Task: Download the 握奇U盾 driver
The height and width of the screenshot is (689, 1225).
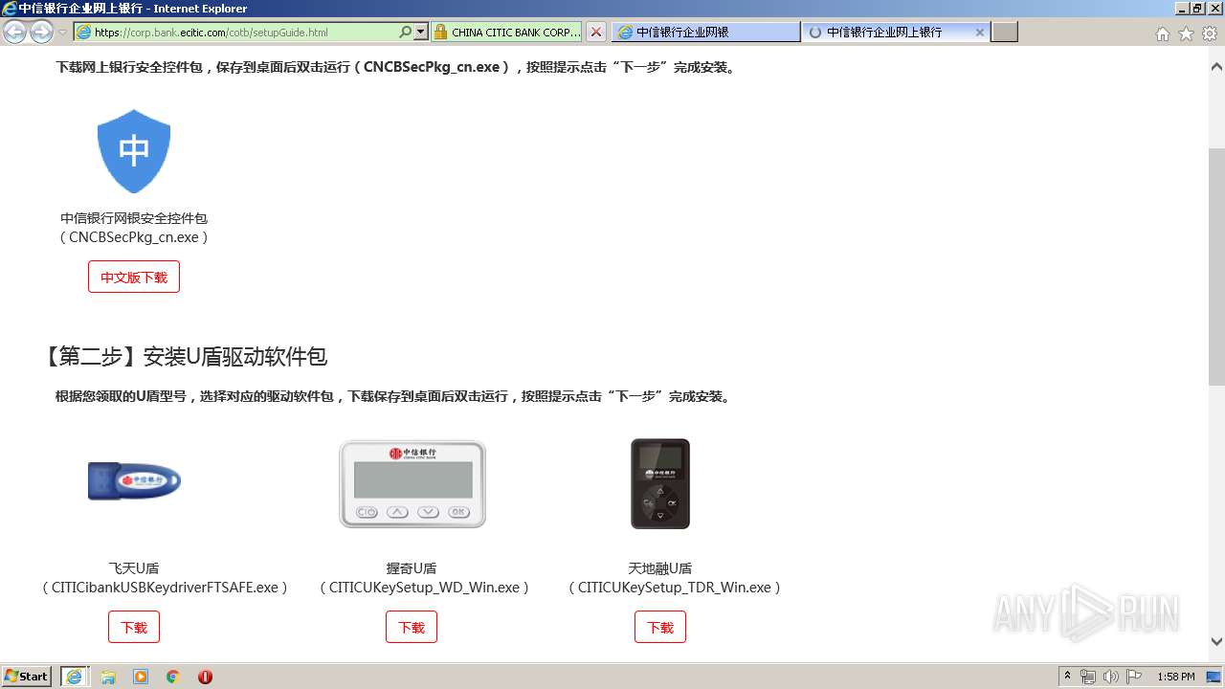Action: 412,627
